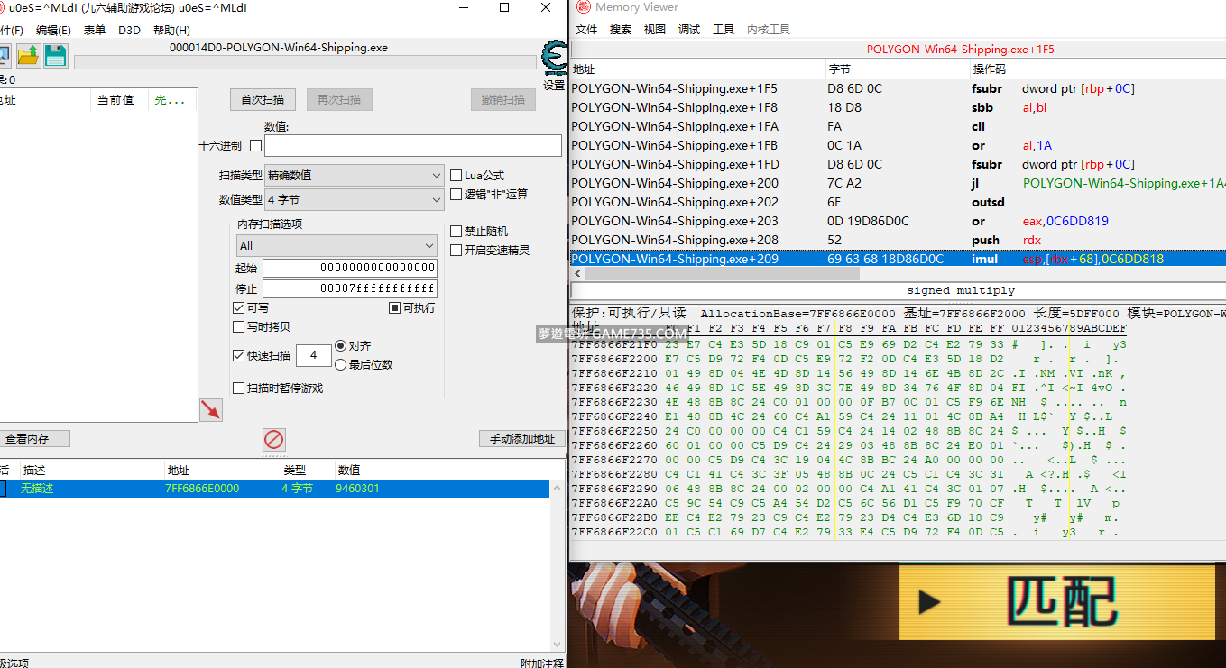1226x668 pixels.
Task: Toggle the freeze box on the 无描述 entry
Action: 2,489
